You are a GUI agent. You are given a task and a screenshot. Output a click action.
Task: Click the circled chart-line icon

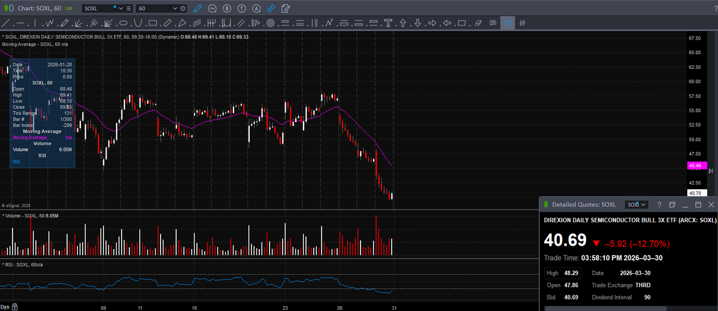tap(212, 8)
